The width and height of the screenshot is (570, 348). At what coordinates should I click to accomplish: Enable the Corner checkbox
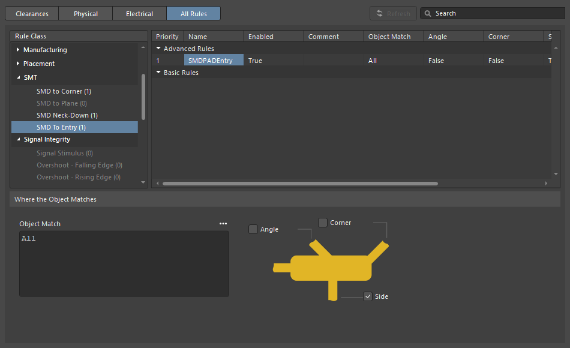[x=323, y=223]
